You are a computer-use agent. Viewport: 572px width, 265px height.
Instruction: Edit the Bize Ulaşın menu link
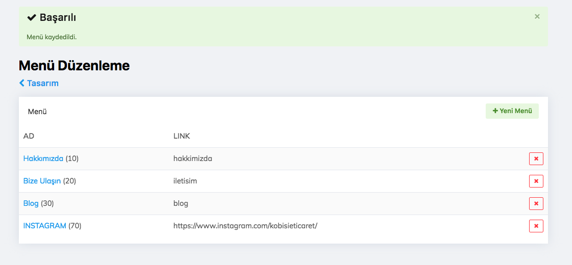click(42, 181)
